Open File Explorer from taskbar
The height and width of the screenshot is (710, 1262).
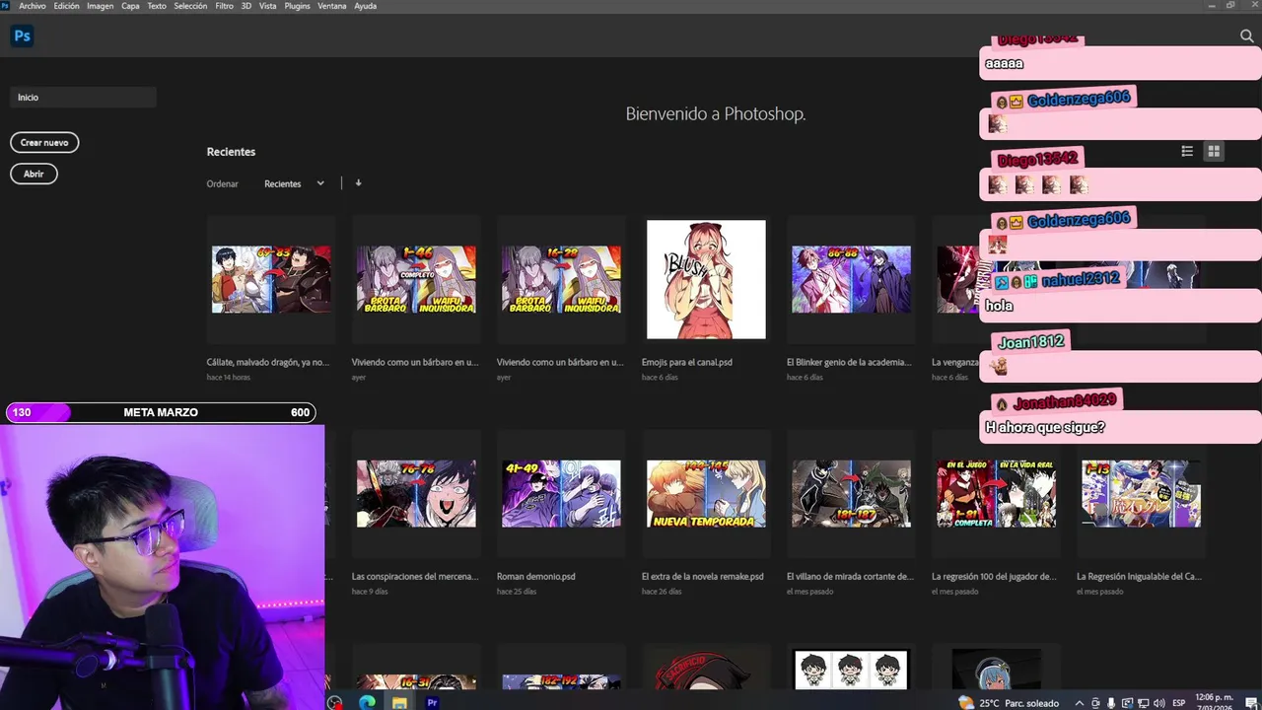(x=399, y=702)
